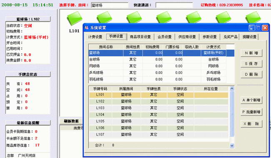Click the 所在位置 column header
This screenshot has height=158, width=271.
pos(211,89)
